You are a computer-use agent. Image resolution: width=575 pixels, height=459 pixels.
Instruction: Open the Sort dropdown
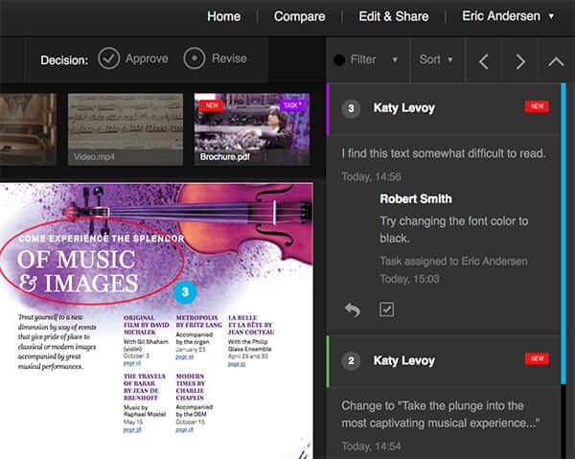coord(436,59)
